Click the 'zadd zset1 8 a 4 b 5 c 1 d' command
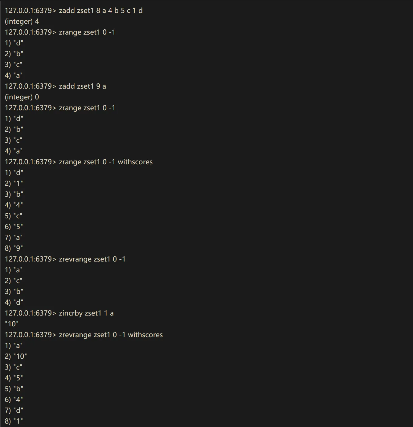Screen dimensions: 413x427 click(100, 10)
